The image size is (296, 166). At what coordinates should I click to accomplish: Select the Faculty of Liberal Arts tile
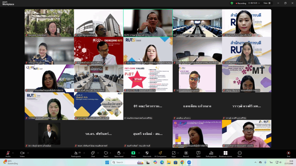99,106
